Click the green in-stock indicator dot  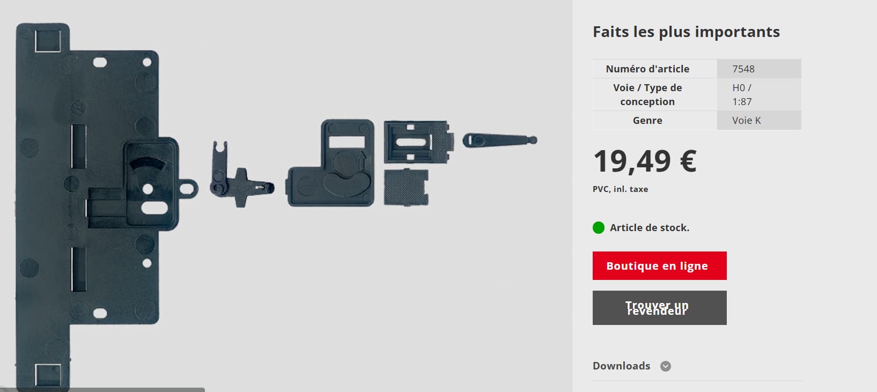pos(599,228)
